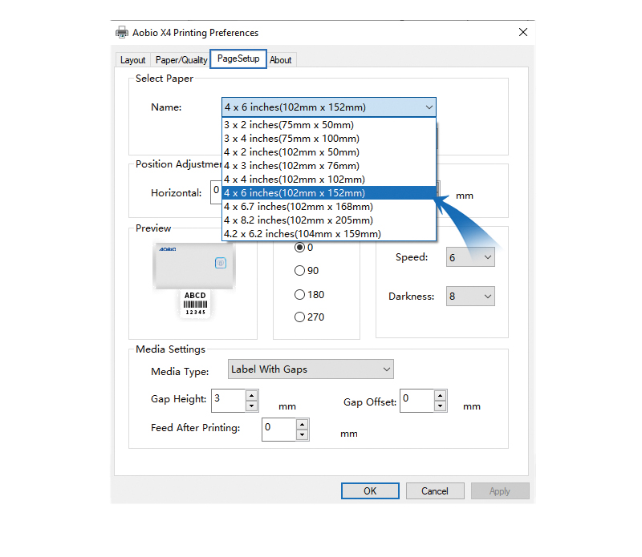Screen dimensions: 642x557
Task: Select 90 degree rotation radio button
Action: click(299, 271)
